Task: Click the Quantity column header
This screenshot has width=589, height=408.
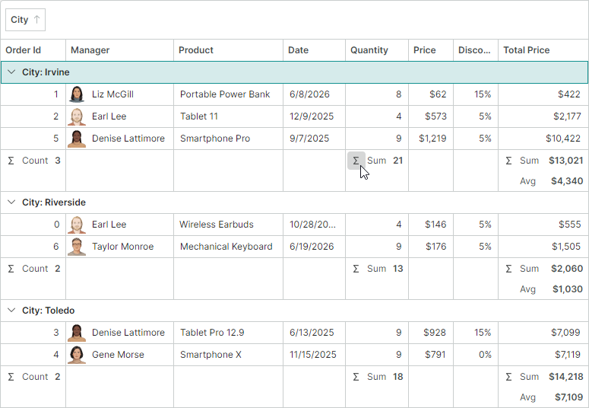Action: click(377, 50)
